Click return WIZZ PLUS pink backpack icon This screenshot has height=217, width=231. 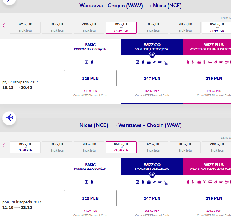(x=188, y=182)
